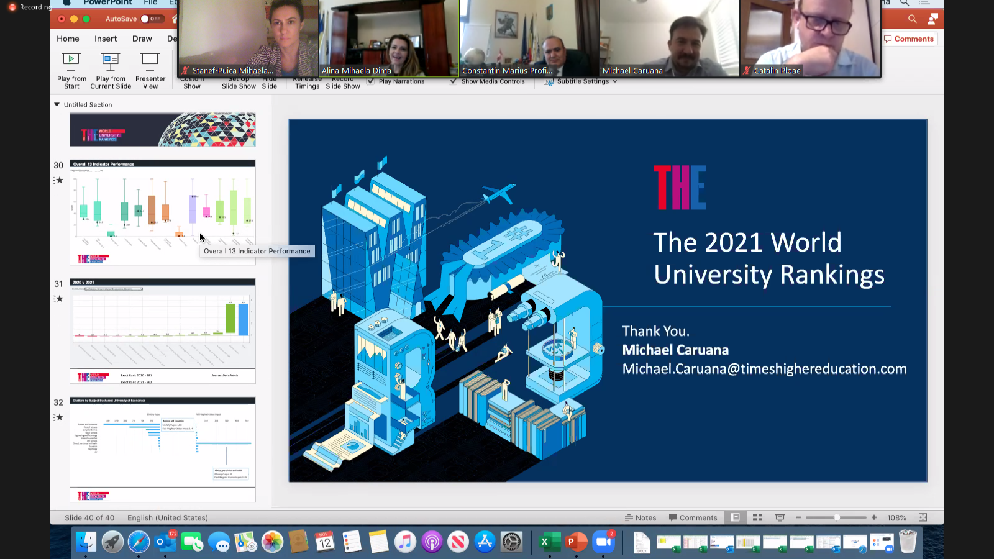Screen dimensions: 994x559
Task: Open the PowerPoint app menu
Action: click(107, 3)
